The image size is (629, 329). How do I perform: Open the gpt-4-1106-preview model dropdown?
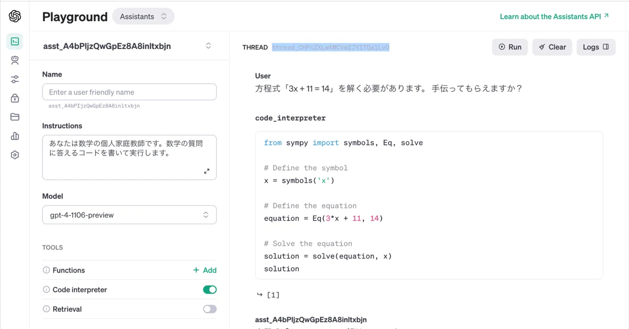coord(129,215)
